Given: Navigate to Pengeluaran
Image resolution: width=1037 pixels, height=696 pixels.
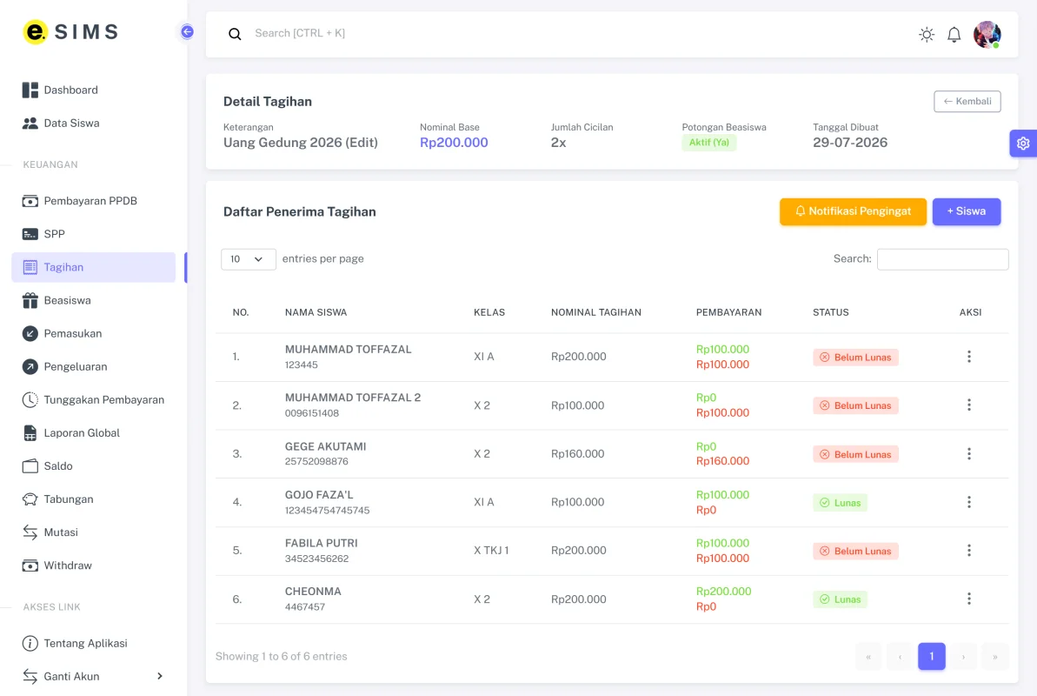Looking at the screenshot, I should point(94,366).
